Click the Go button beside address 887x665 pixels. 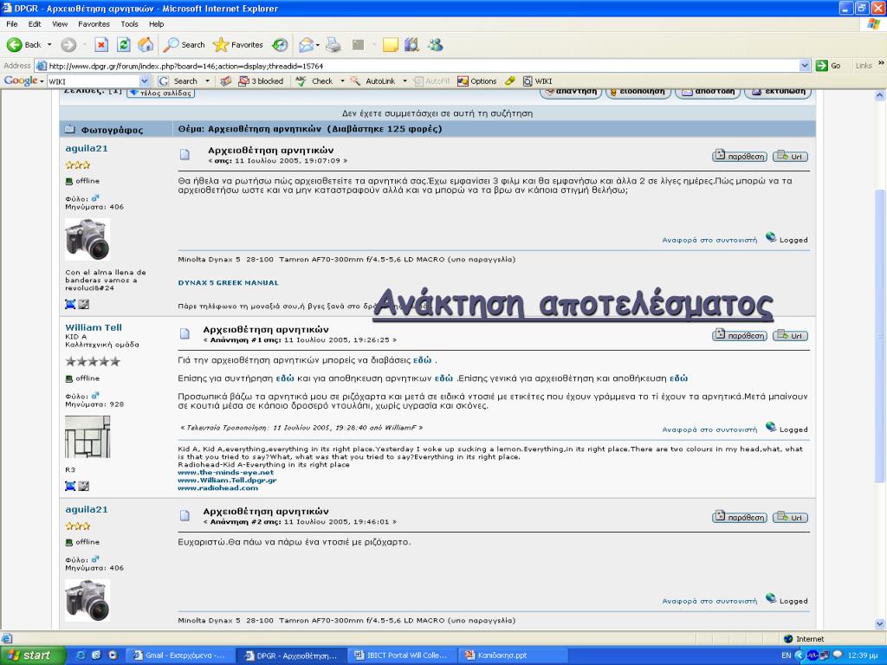point(828,66)
